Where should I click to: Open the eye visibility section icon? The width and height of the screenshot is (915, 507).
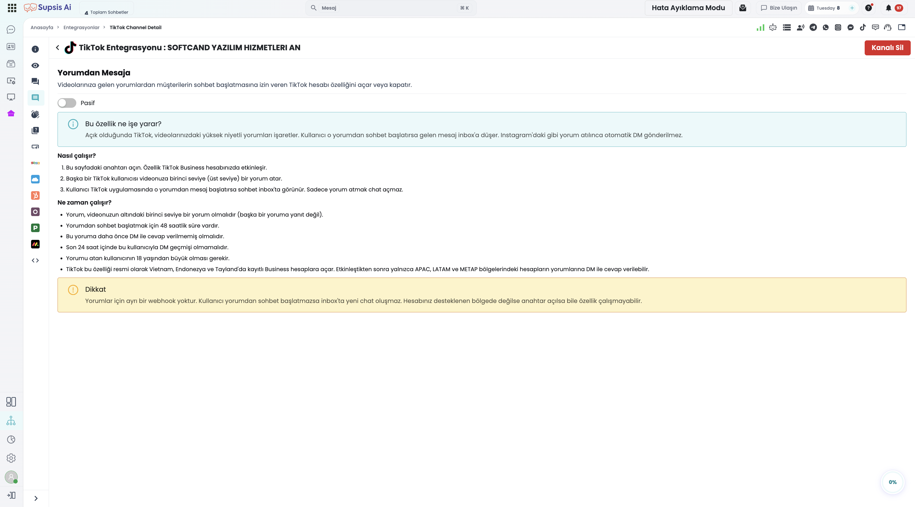pos(35,66)
